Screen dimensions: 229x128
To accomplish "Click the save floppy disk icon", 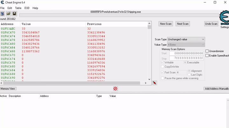I will pyautogui.click(x=14, y=14).
